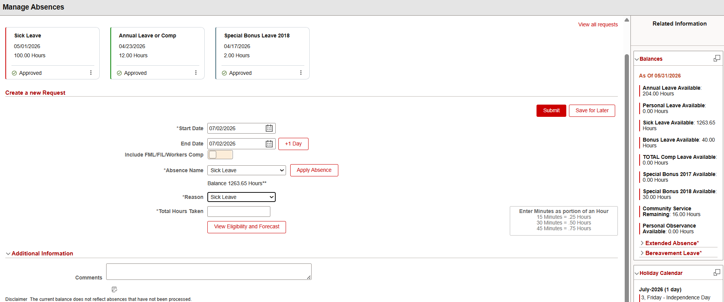Open actions menu on Special Bonus Leave card
The image size is (724, 302).
tap(301, 73)
